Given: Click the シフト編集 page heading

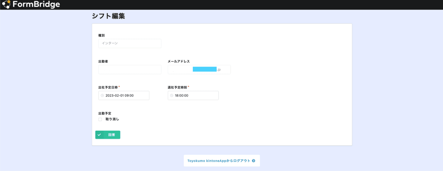Looking at the screenshot, I should click(109, 16).
